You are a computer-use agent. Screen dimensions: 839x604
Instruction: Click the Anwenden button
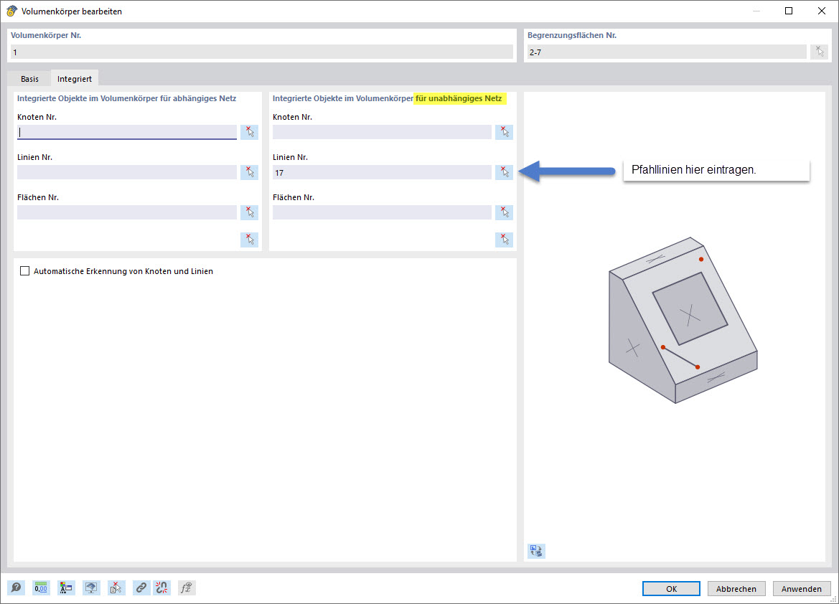(x=802, y=588)
